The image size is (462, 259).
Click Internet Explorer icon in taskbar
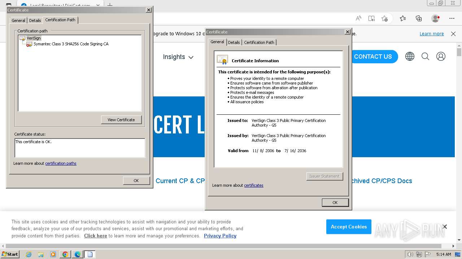[x=29, y=254]
